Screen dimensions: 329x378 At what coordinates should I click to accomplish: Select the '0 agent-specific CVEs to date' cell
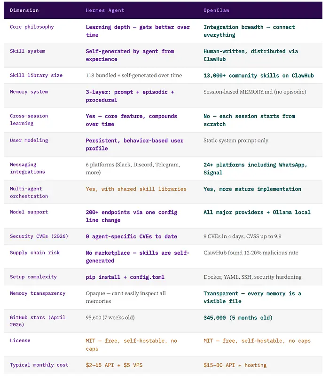pyautogui.click(x=132, y=236)
